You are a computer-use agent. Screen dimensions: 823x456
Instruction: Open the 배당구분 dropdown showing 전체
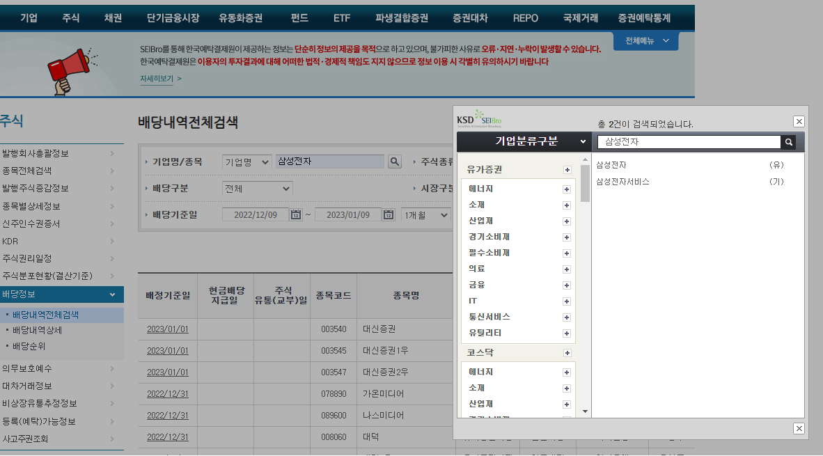pyautogui.click(x=257, y=187)
